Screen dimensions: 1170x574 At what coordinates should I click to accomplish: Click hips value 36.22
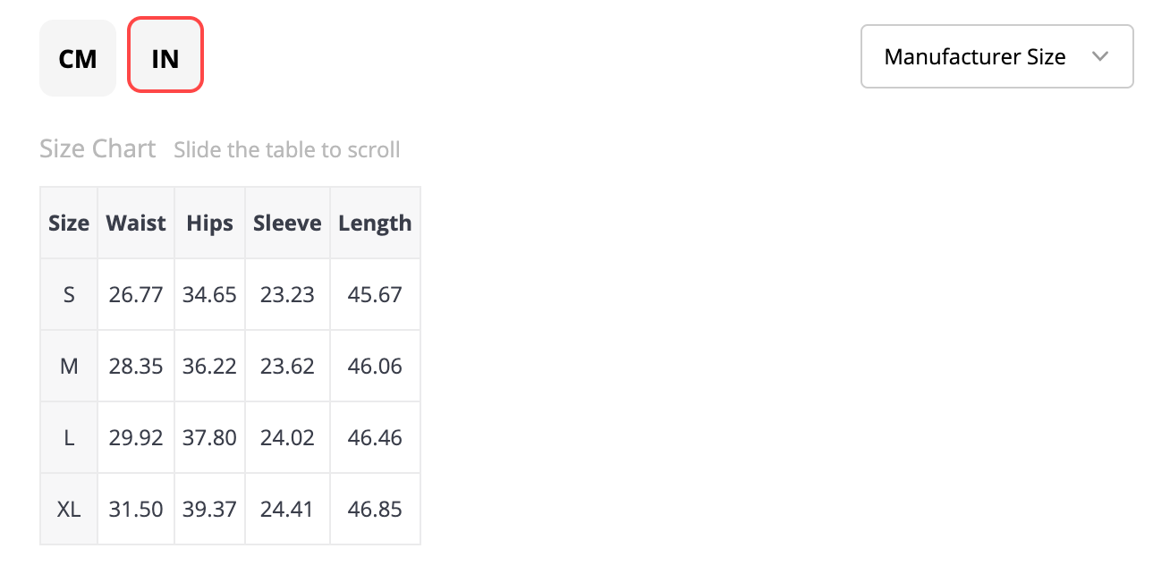(x=209, y=367)
